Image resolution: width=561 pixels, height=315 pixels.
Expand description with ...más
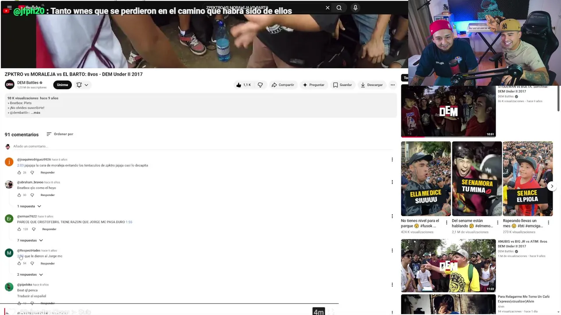click(x=36, y=112)
